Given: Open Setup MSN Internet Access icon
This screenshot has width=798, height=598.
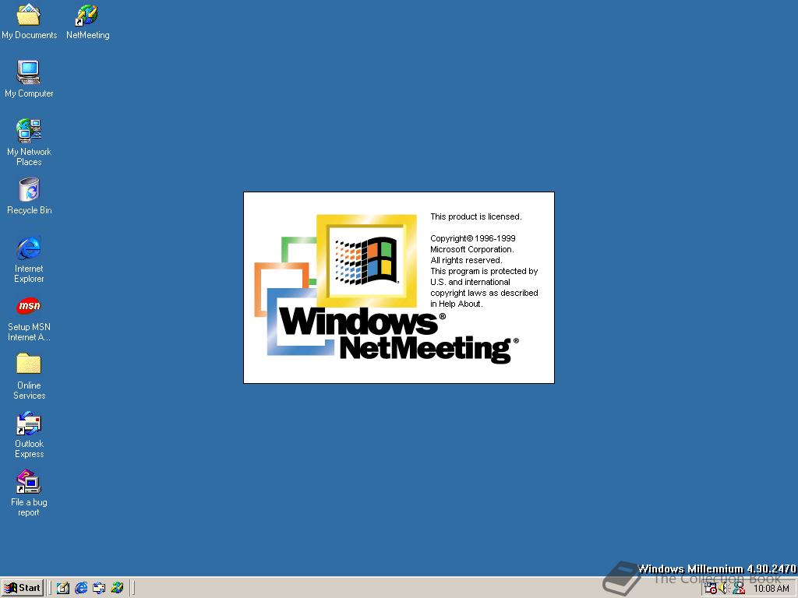Looking at the screenshot, I should [29, 318].
